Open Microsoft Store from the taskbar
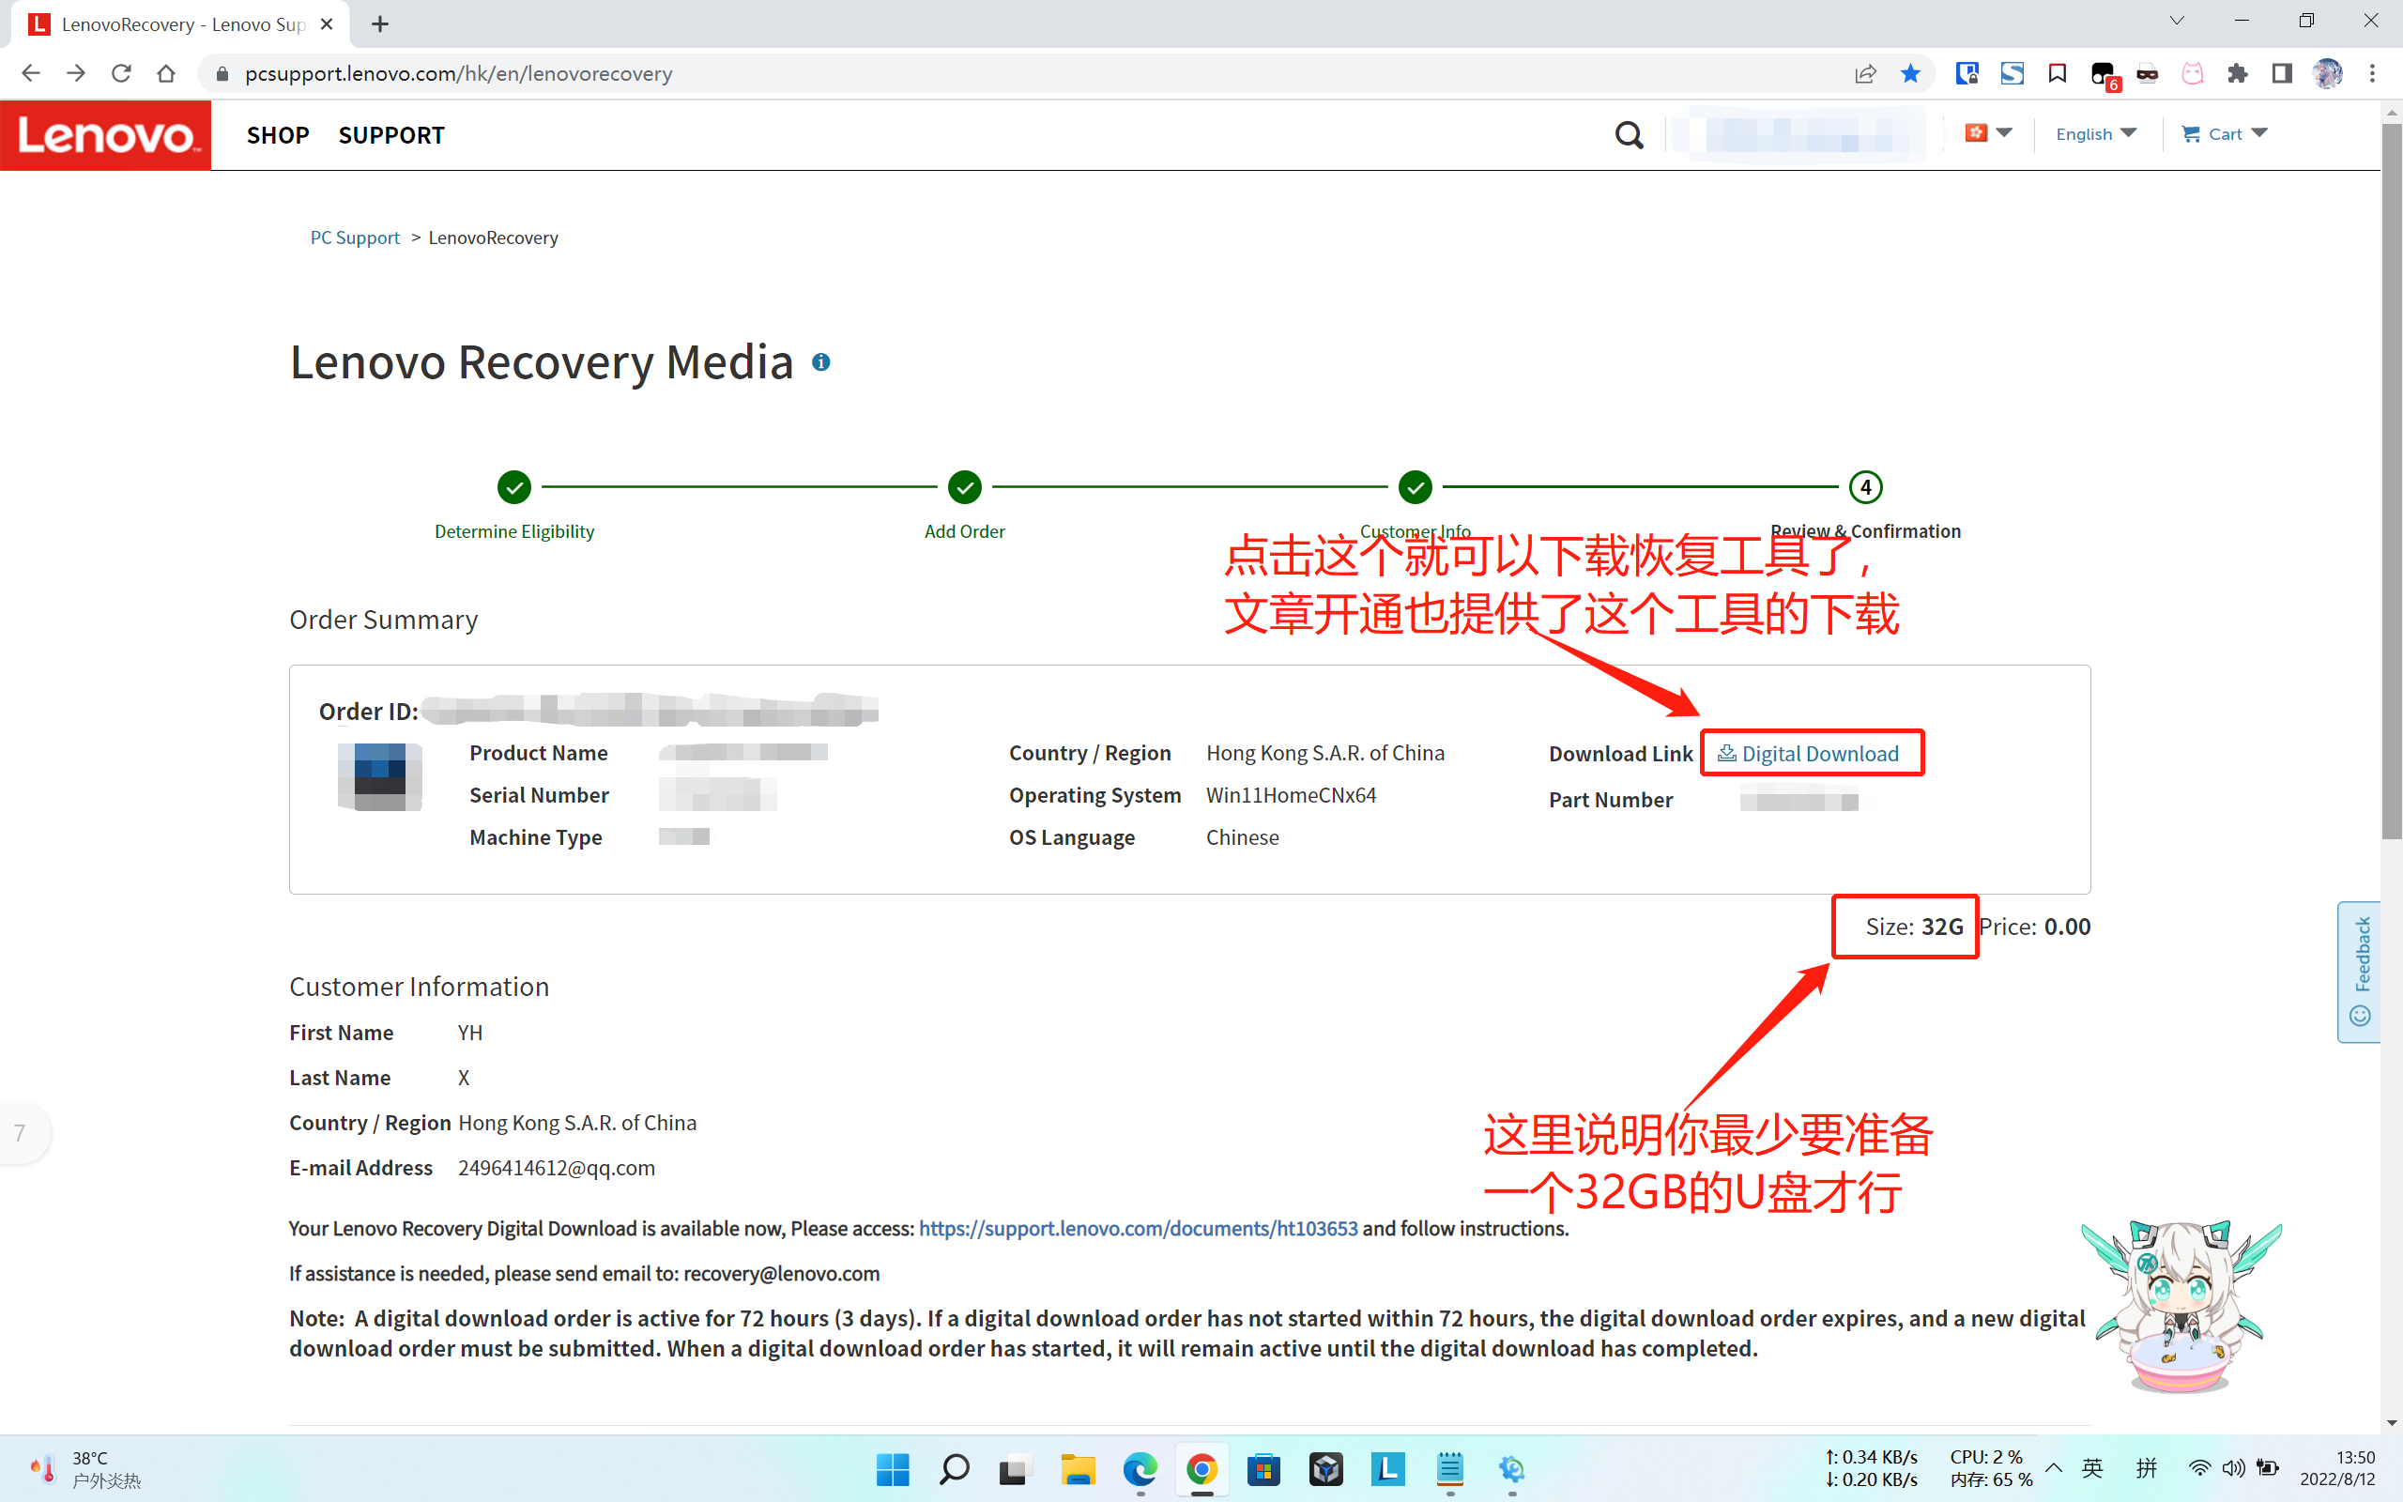2403x1502 pixels. point(1264,1469)
